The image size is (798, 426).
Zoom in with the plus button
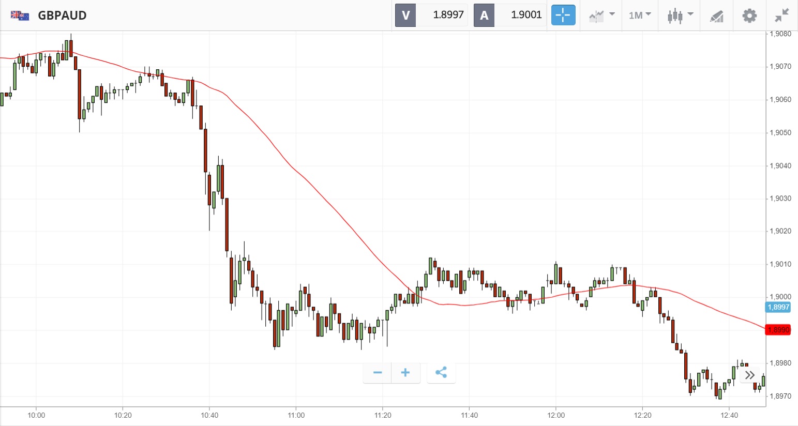(405, 372)
